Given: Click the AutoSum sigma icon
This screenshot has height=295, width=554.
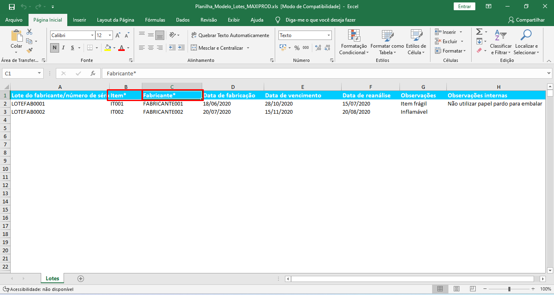Looking at the screenshot, I should (479, 32).
